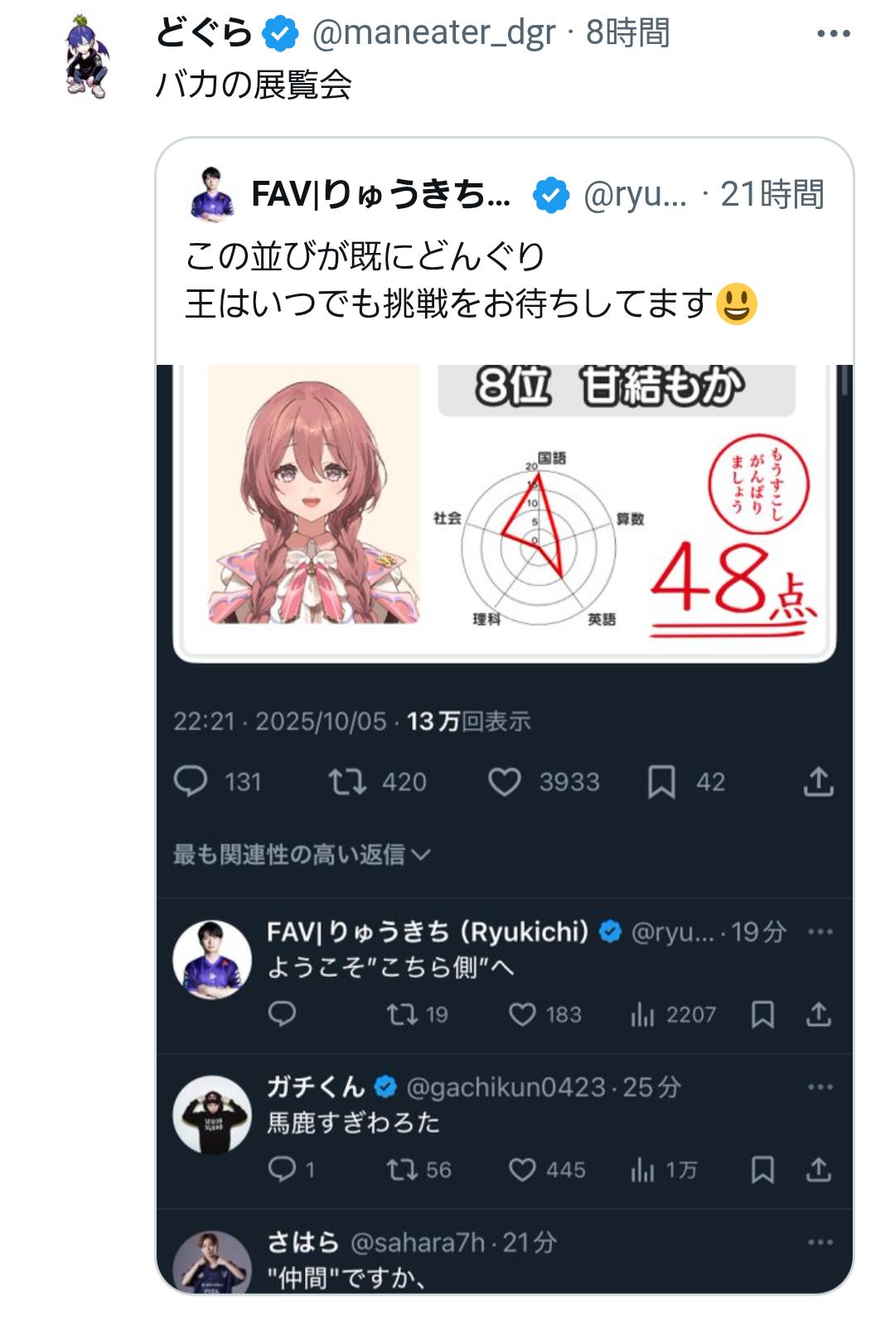Bookmark ガチくん's 馬鹿すぎわろた reply
895x1317 pixels.
coord(762,1169)
